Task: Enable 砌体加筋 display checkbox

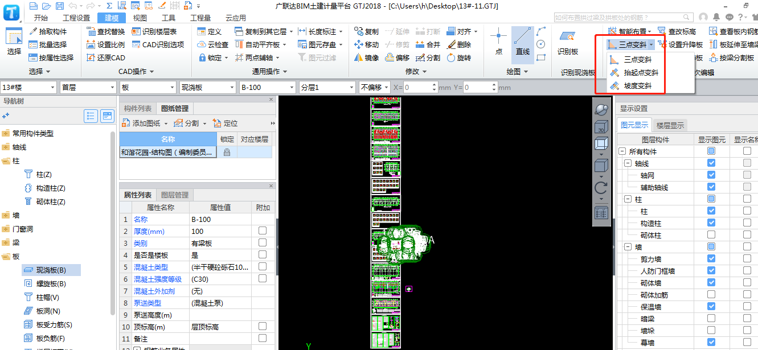Action: click(x=711, y=295)
